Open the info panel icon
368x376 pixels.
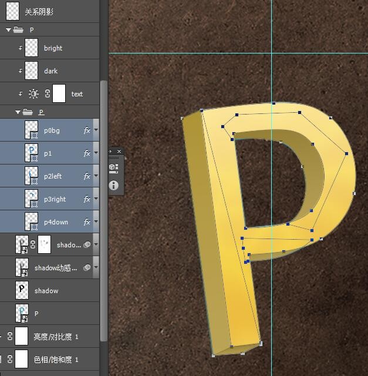pyautogui.click(x=114, y=185)
